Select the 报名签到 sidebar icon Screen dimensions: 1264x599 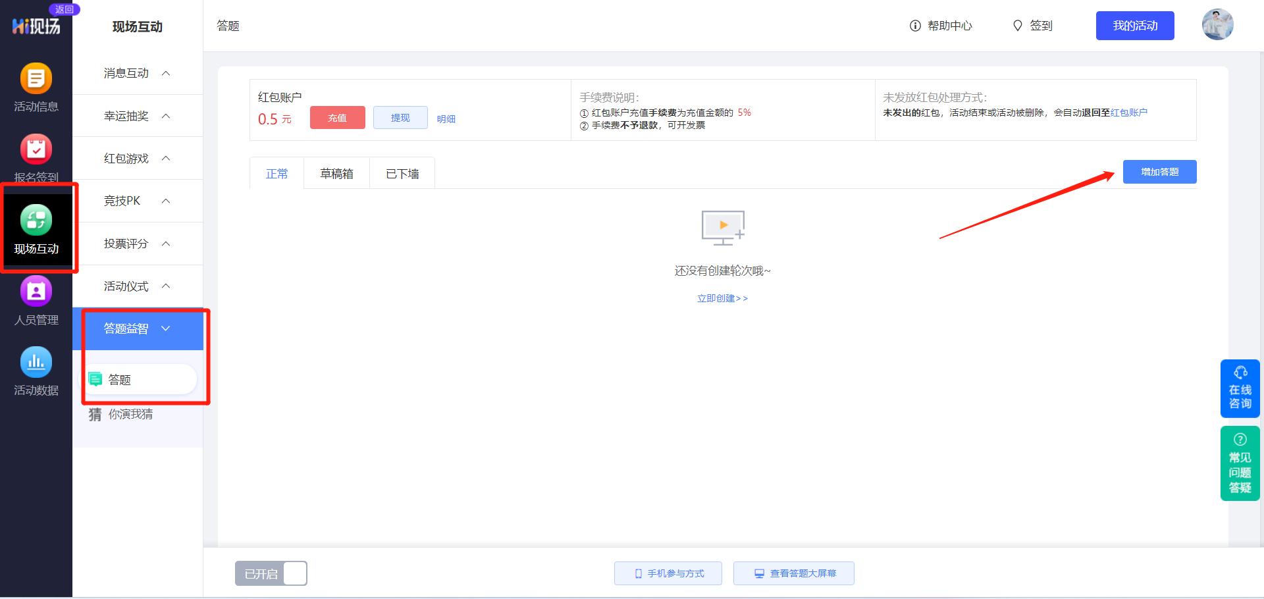[x=36, y=158]
